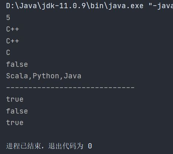Click the word Java after Python

tap(73, 76)
